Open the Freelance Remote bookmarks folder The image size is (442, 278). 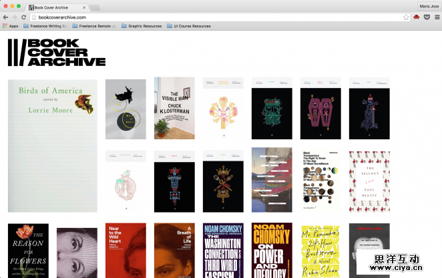pos(94,26)
